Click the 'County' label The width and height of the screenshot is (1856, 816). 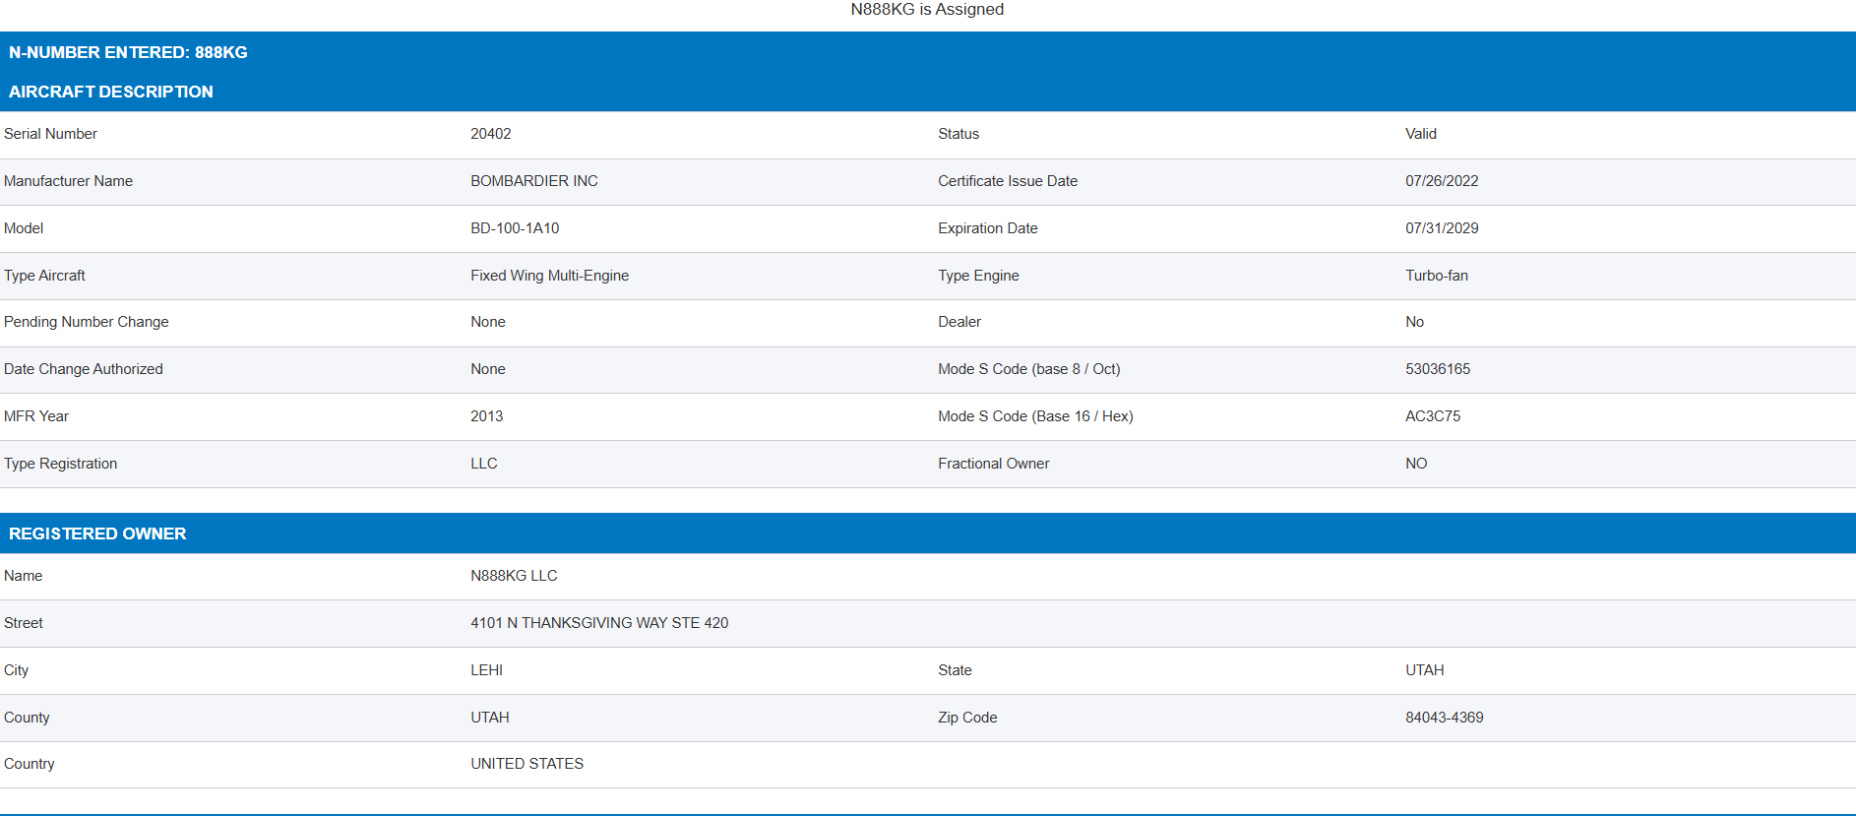pos(27,718)
